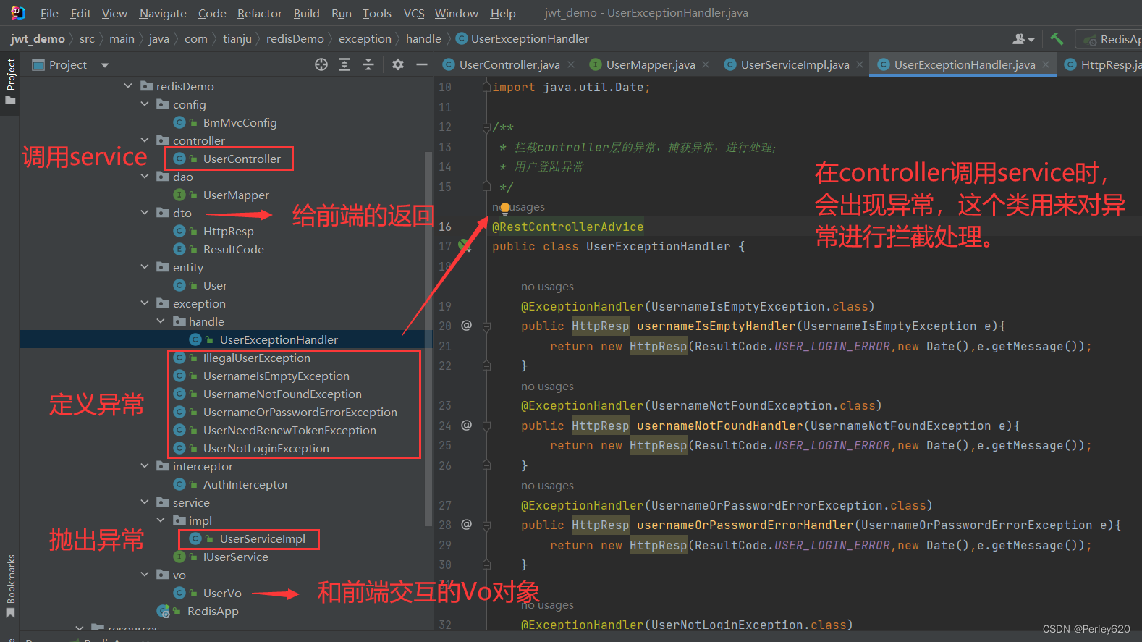Open the Refactor menu
This screenshot has height=642, width=1142.
coord(259,13)
